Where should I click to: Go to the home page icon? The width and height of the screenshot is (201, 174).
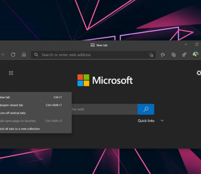[x=24, y=55]
